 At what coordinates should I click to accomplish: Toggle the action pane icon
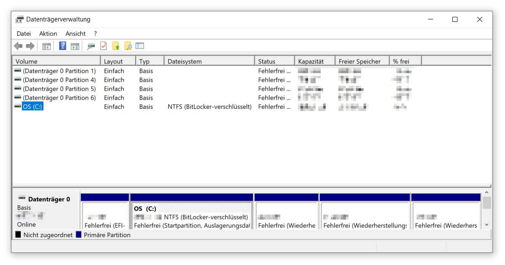coord(75,46)
